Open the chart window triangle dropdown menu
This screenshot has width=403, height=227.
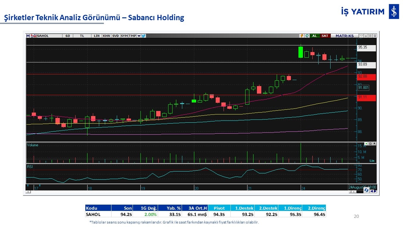(x=361, y=36)
